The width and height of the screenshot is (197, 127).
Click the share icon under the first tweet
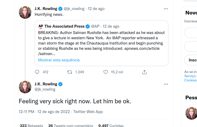coord(144,72)
